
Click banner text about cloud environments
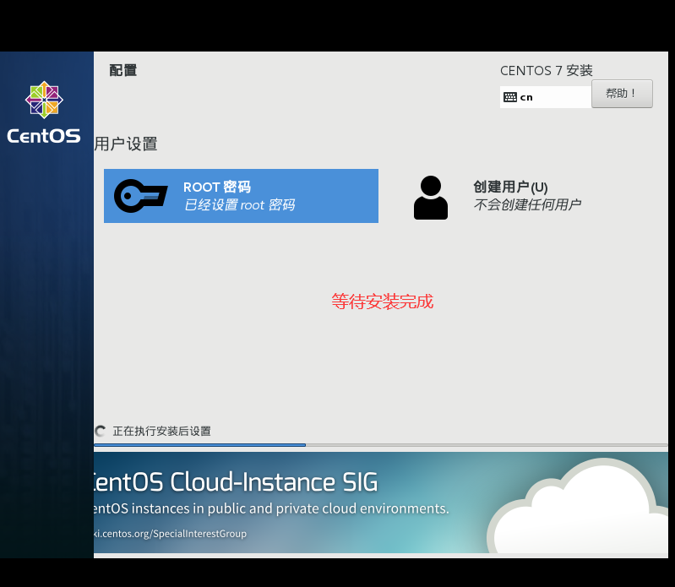pos(271,508)
